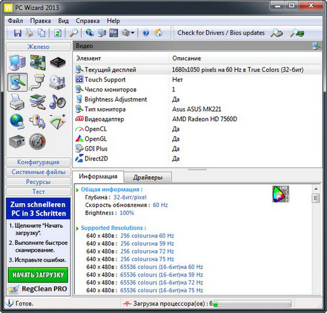
Task: Select the Devices stacked cards icon
Action: [37, 102]
